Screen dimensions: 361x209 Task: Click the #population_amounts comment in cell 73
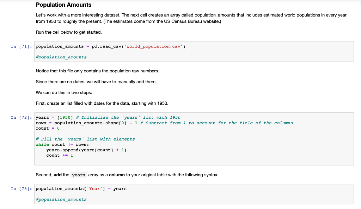coord(61,200)
